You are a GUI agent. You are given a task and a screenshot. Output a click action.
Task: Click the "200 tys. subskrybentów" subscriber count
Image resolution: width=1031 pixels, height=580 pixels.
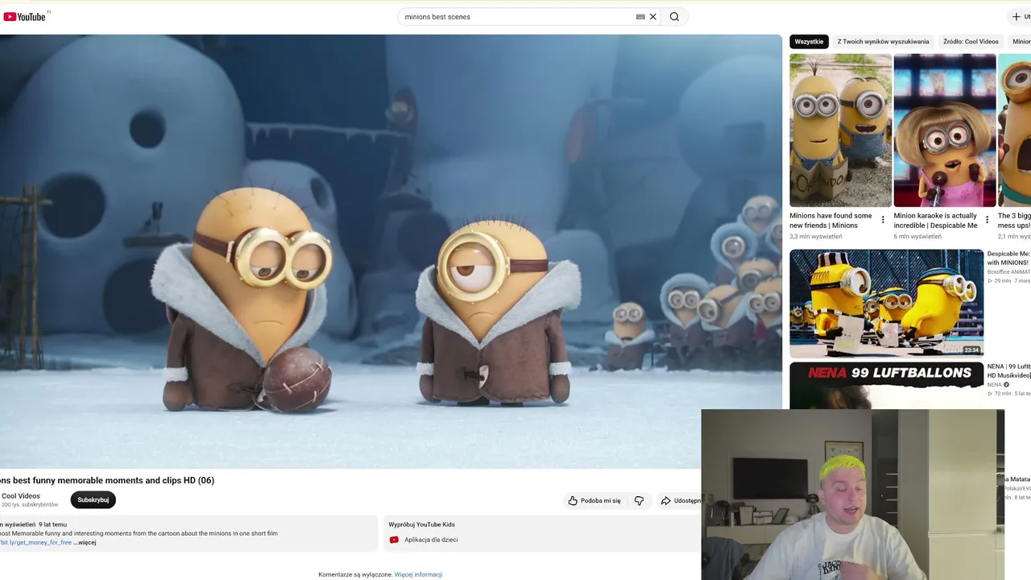[x=30, y=505]
